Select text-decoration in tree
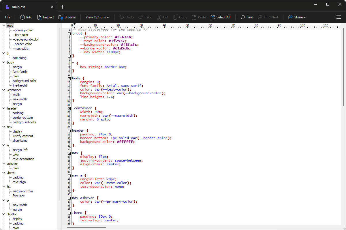346x230 pixels. point(23,159)
